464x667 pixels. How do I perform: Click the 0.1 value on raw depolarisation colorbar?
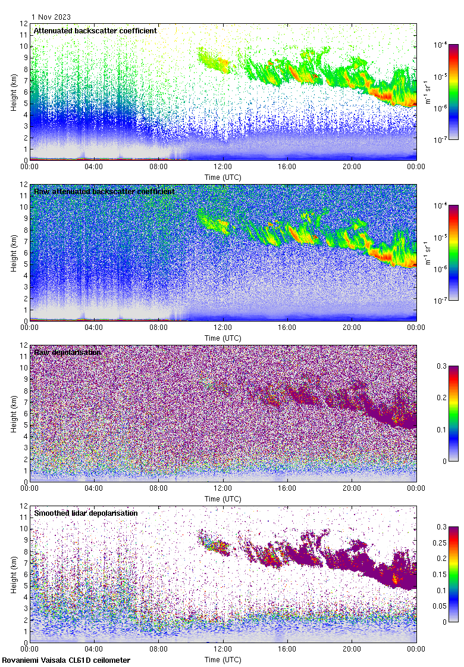click(441, 429)
